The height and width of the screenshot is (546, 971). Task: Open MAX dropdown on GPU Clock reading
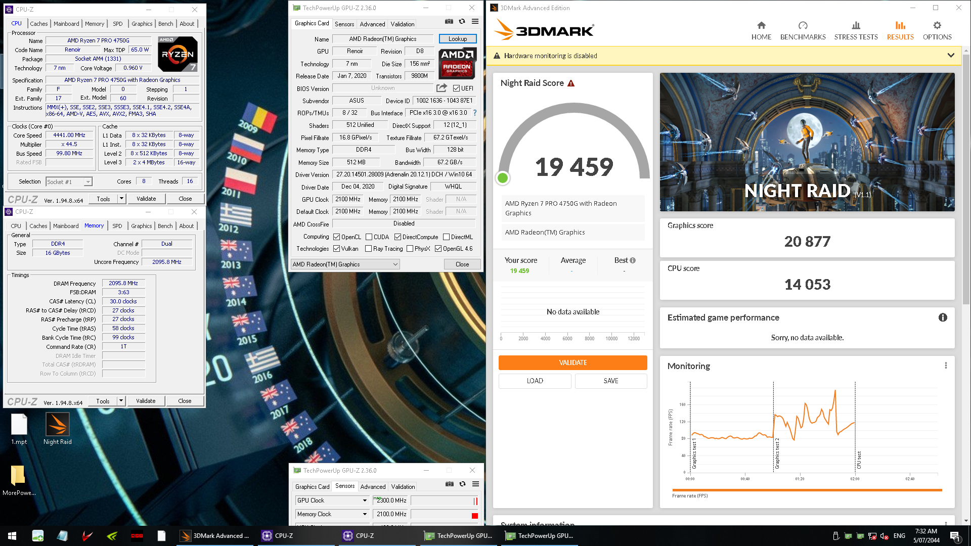pyautogui.click(x=377, y=498)
